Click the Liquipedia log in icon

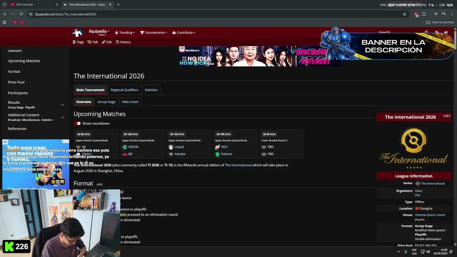tap(446, 32)
